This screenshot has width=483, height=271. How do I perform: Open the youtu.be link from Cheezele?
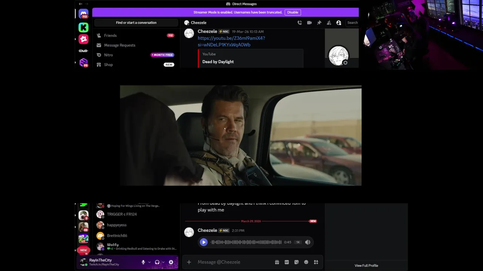pyautogui.click(x=231, y=41)
